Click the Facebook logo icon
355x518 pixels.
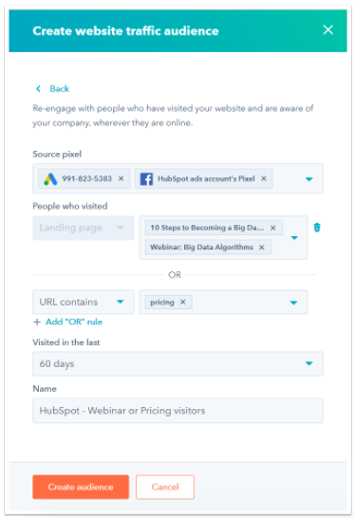(146, 179)
